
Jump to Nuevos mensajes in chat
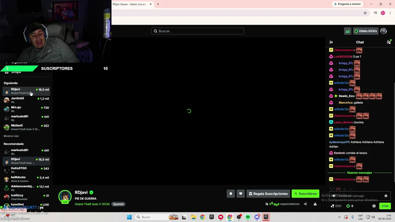click(x=360, y=173)
